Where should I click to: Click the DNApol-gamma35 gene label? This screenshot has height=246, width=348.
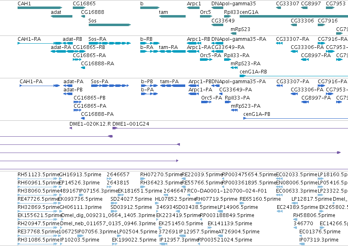pyautogui.click(x=233, y=4)
